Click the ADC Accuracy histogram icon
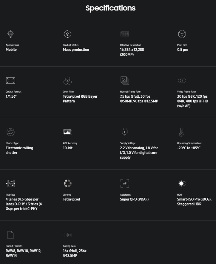This screenshot has height=264, width=216. [x=68, y=132]
